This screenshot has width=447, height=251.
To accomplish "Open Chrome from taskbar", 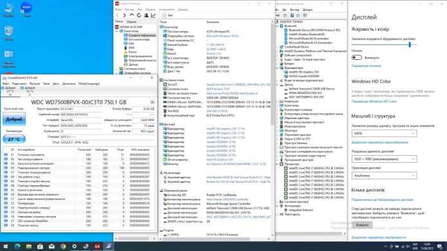I will (x=63, y=246).
